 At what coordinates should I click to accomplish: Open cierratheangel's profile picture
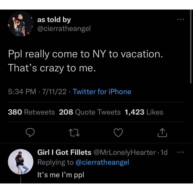click(20, 23)
